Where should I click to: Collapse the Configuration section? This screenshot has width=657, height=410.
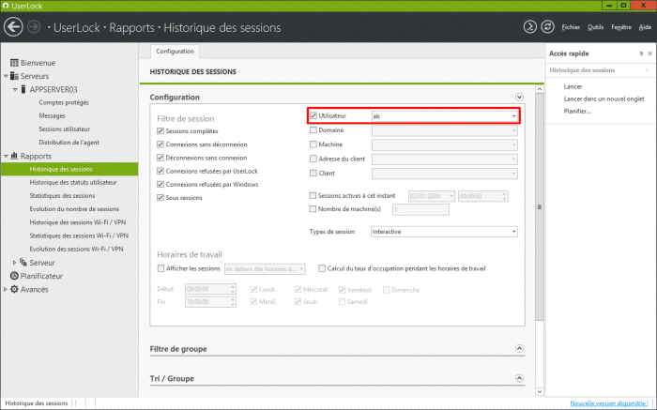point(519,97)
